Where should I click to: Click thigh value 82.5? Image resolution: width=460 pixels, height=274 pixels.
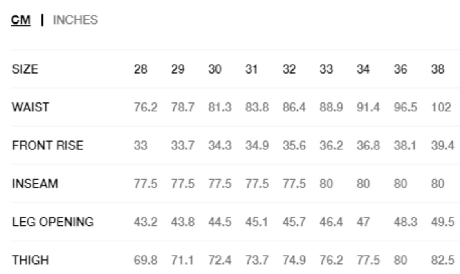[442, 260]
